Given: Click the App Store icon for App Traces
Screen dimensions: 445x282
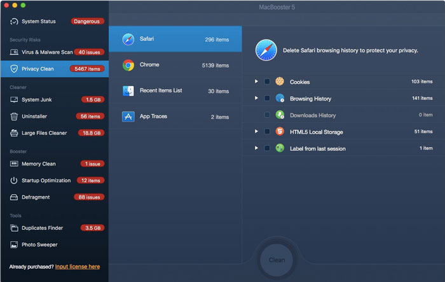Looking at the screenshot, I should [x=128, y=117].
